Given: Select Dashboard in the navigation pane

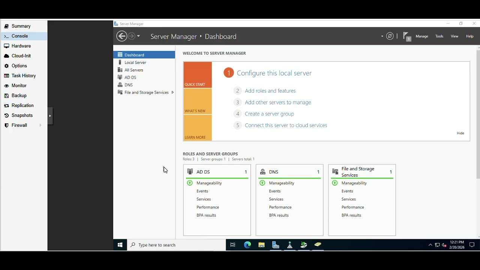Looking at the screenshot, I should point(144,55).
